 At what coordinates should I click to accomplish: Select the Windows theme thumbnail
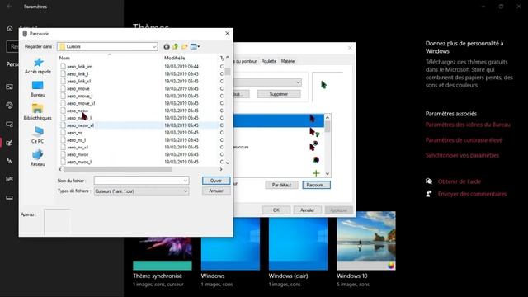[x=230, y=244]
